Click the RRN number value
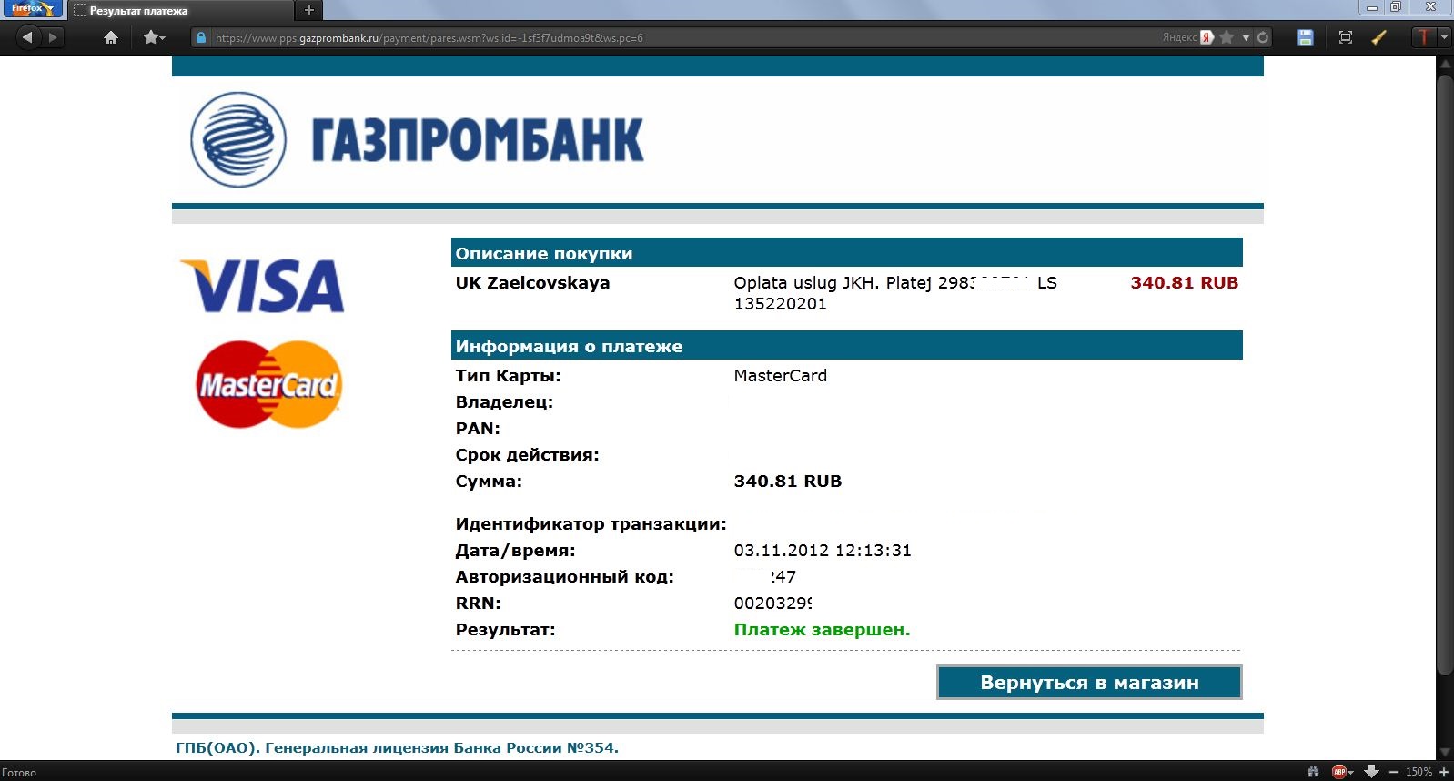This screenshot has width=1454, height=781. (772, 603)
